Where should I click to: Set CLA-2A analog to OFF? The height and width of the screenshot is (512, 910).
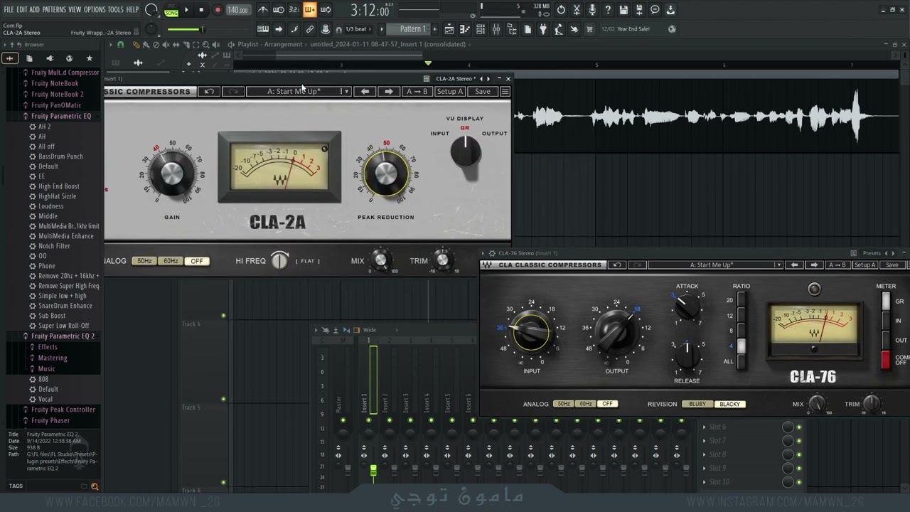click(x=197, y=261)
